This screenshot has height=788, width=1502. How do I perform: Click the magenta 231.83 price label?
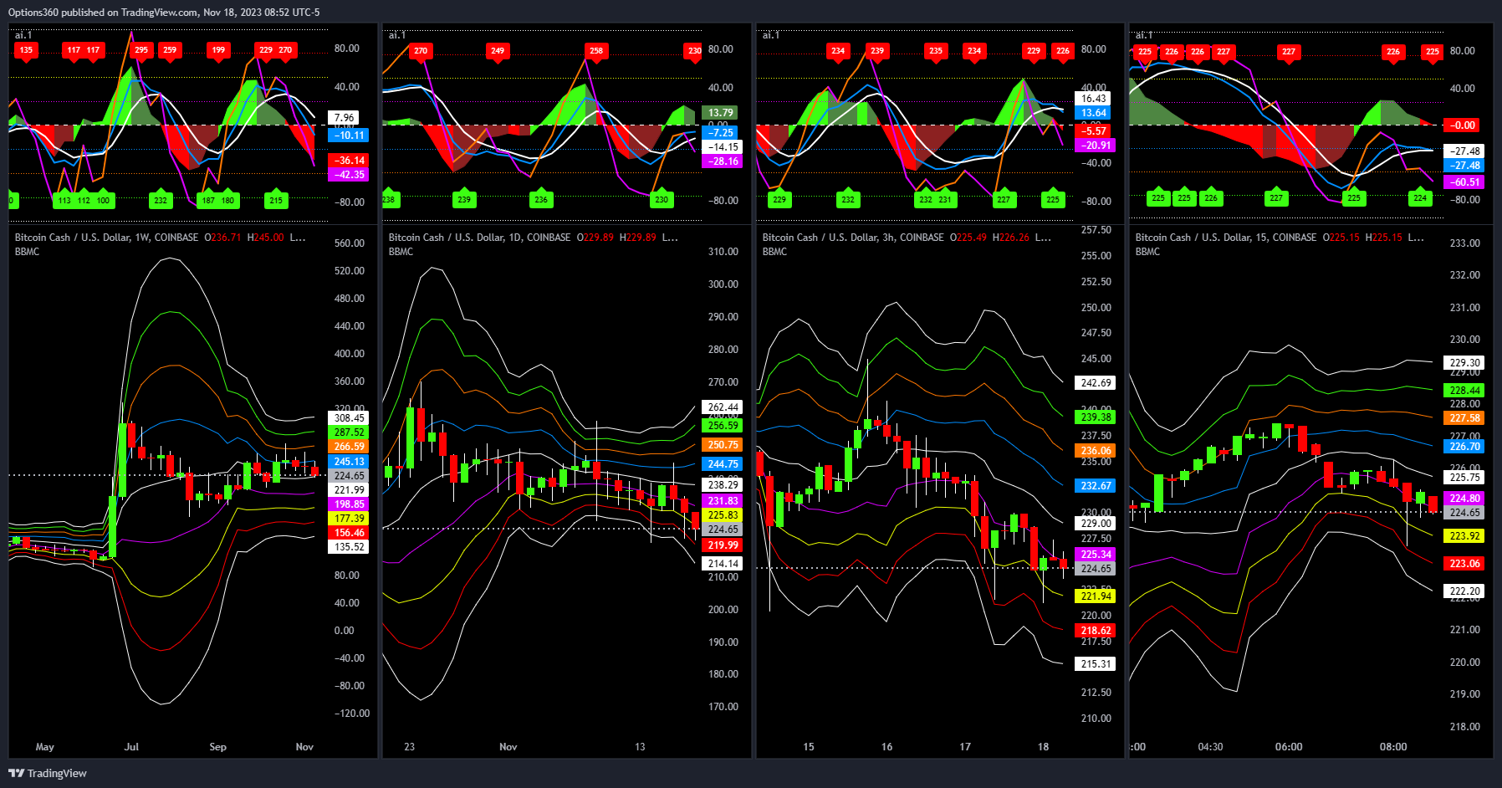[x=723, y=501]
